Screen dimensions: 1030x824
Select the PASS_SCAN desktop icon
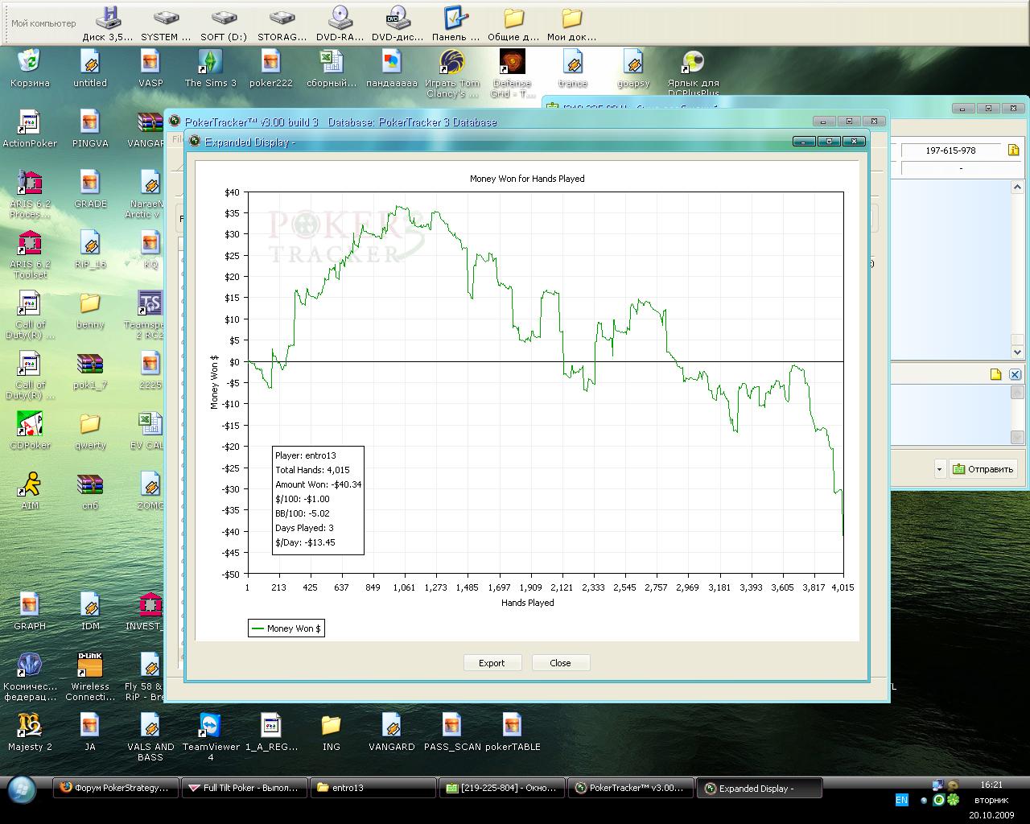(x=452, y=732)
